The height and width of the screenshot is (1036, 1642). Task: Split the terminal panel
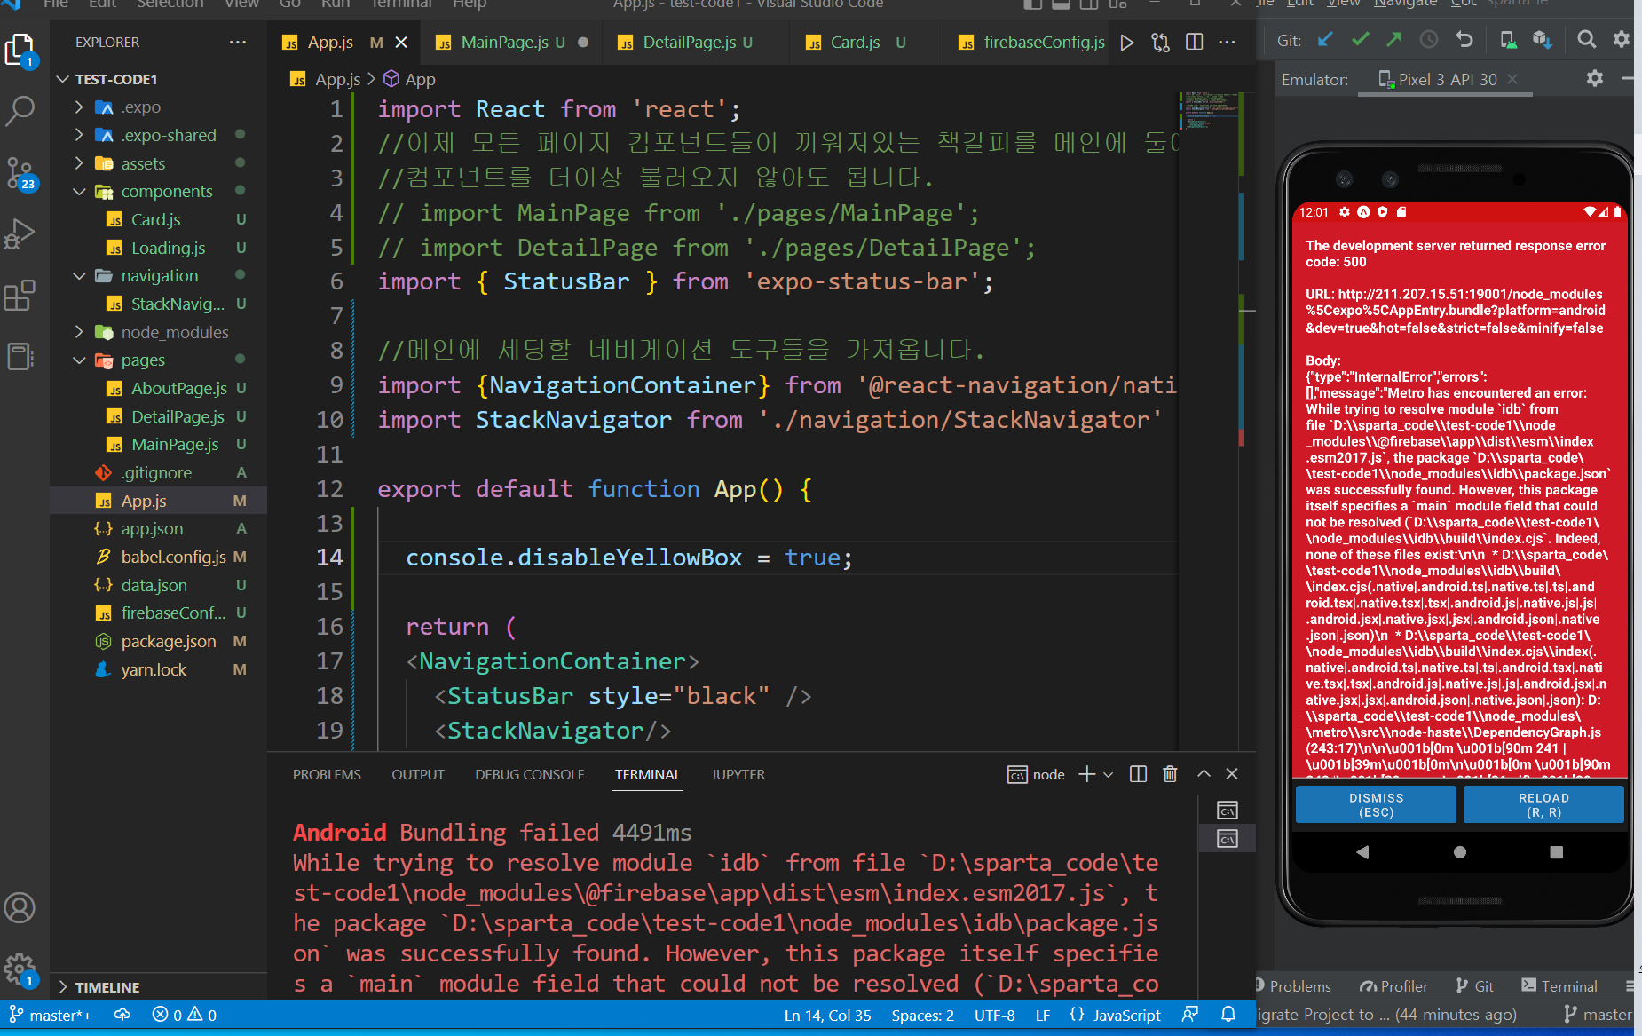1138,774
